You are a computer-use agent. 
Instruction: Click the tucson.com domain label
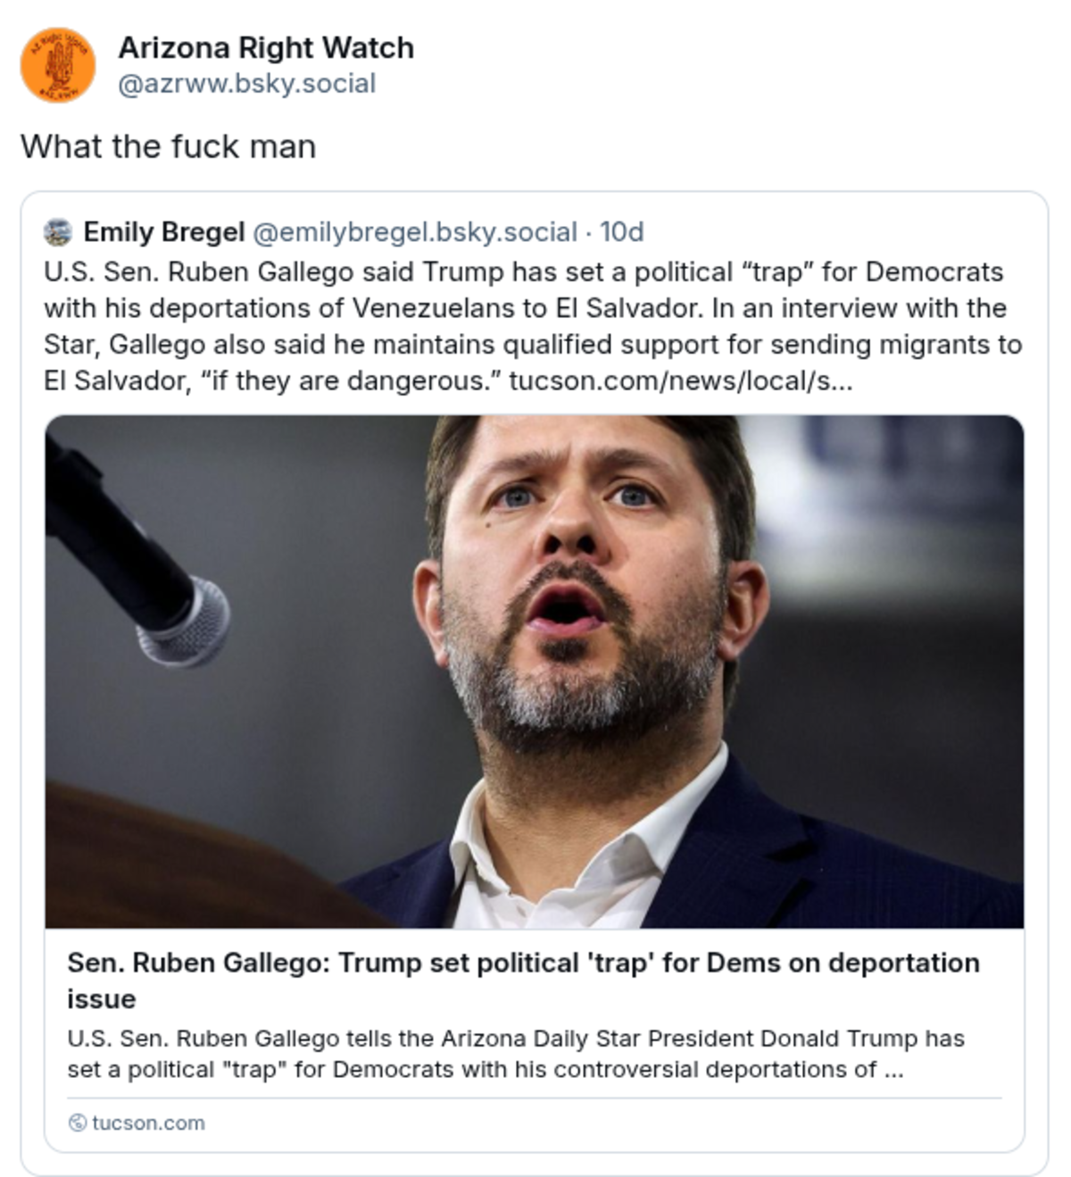tap(148, 1123)
